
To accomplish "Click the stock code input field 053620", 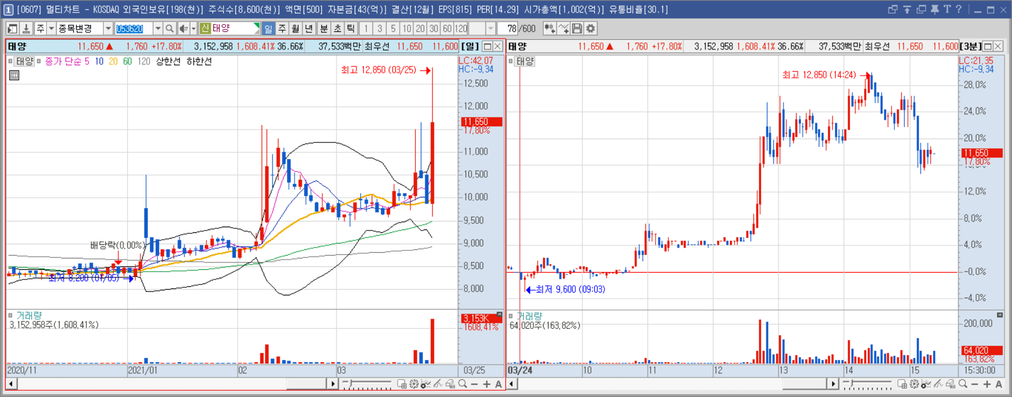I will (x=134, y=28).
